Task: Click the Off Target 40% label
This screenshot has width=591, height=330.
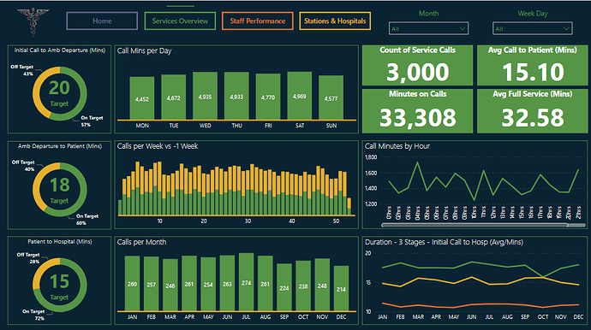Action: click(23, 166)
